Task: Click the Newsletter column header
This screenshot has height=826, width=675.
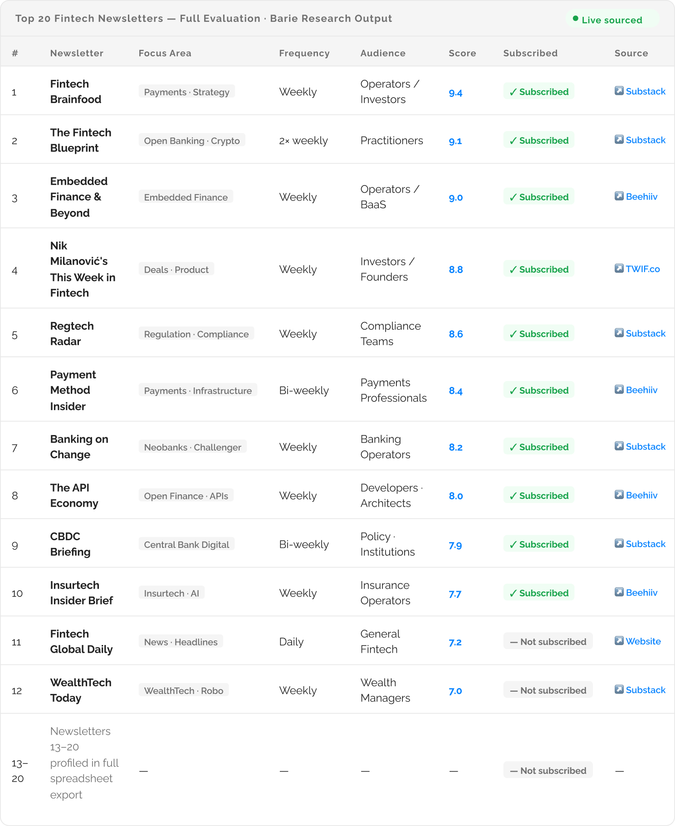Action: [x=77, y=53]
